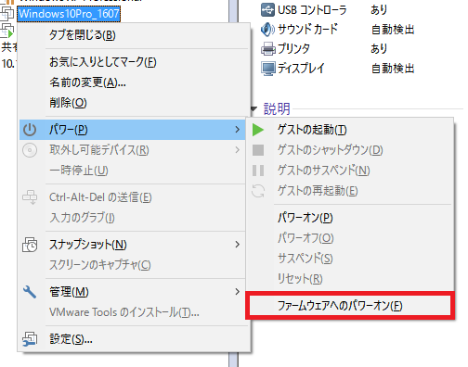Screen dimensions: 468x367
Task: Click the disc icon beside 取外し可能デバイス
Action: click(x=30, y=150)
